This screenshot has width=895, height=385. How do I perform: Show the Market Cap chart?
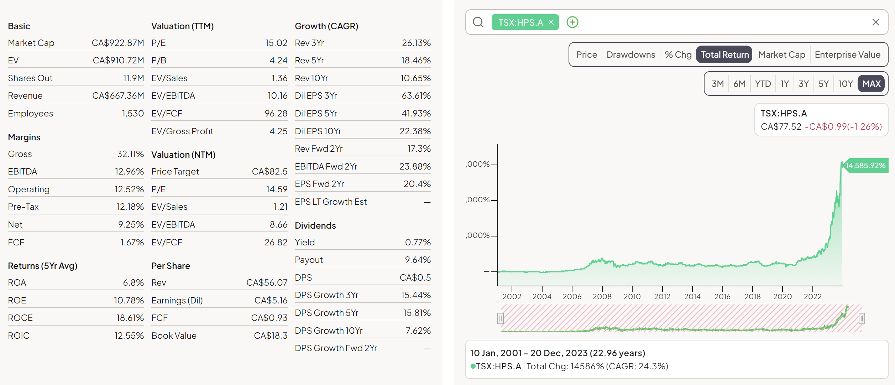pyautogui.click(x=781, y=54)
